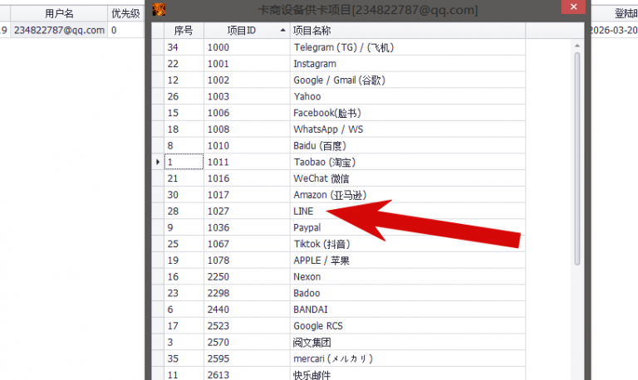
Task: Click project ID cell 1067
Action: pos(247,244)
